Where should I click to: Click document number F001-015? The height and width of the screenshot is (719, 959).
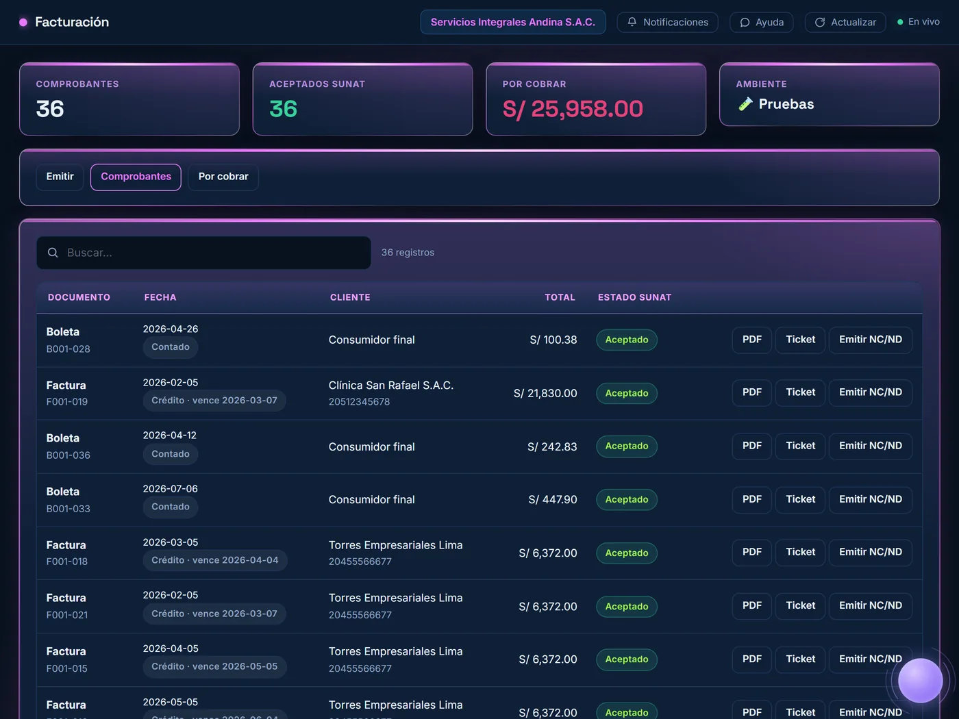67,668
